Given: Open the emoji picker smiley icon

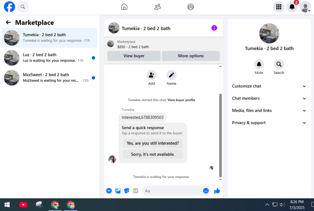Looking at the screenshot, I should coord(206,191).
